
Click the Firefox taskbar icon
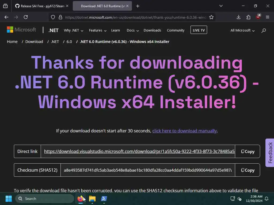coord(80,199)
